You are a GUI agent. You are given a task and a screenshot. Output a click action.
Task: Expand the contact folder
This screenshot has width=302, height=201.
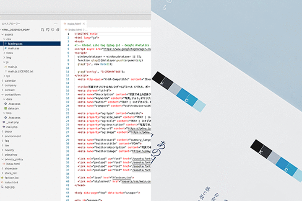tap(3, 90)
